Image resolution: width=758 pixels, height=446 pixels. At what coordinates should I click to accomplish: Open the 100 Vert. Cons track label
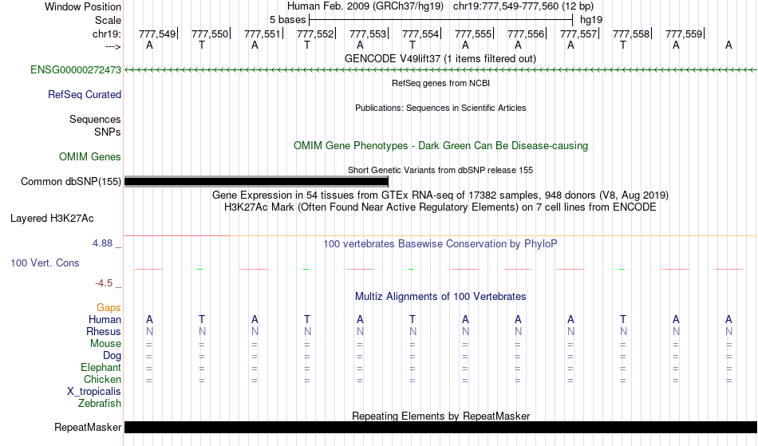coord(45,262)
